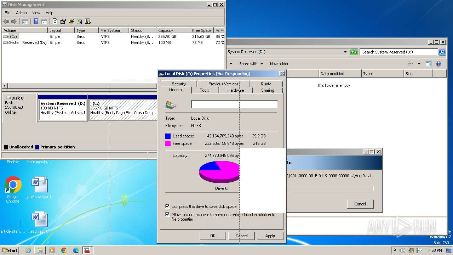453x255 pixels.
Task: Select the System Reserved (D:) partition block
Action: 63,108
